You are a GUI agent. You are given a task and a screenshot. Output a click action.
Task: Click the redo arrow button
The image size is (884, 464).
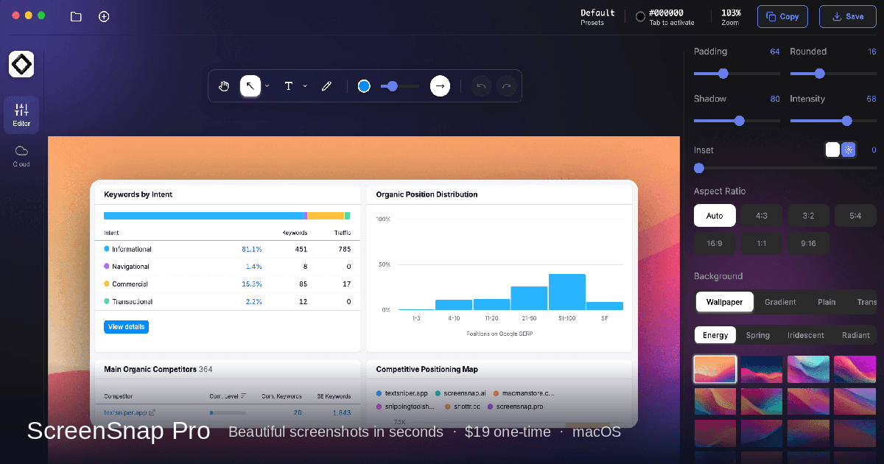(x=507, y=86)
